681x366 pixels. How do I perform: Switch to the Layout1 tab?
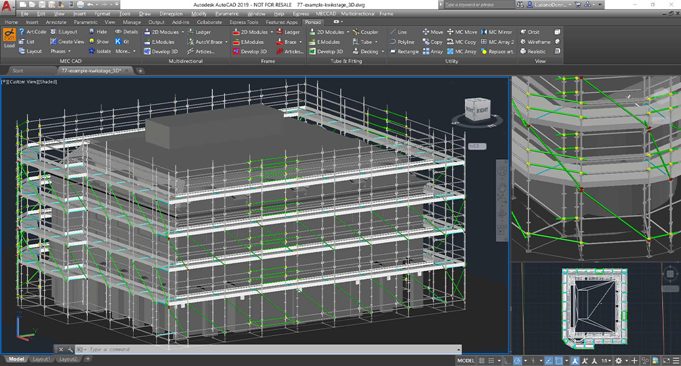tap(41, 359)
